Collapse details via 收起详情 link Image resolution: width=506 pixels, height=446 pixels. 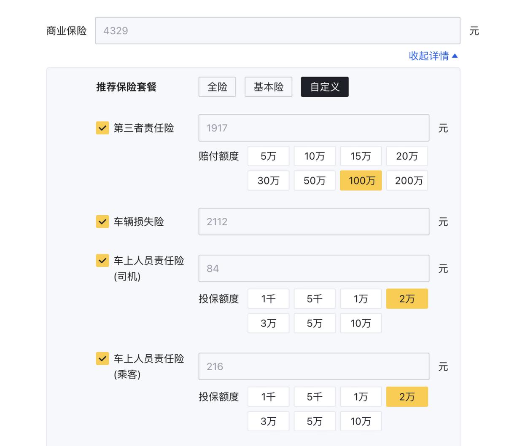[433, 56]
